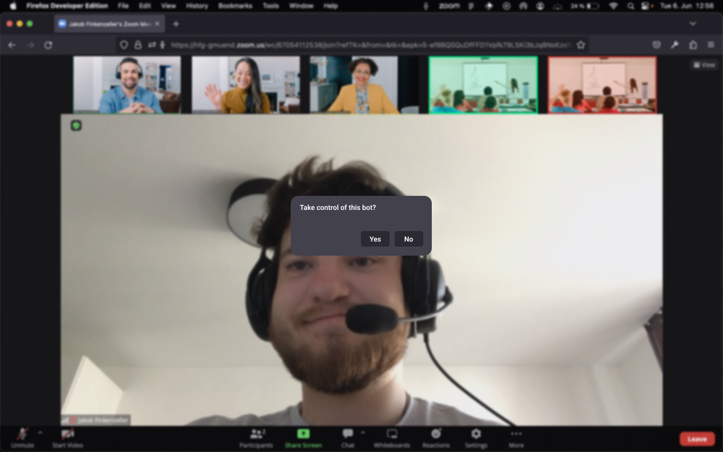Select thumbnail of waving woman
Screen dimensions: 723x452
tap(246, 84)
